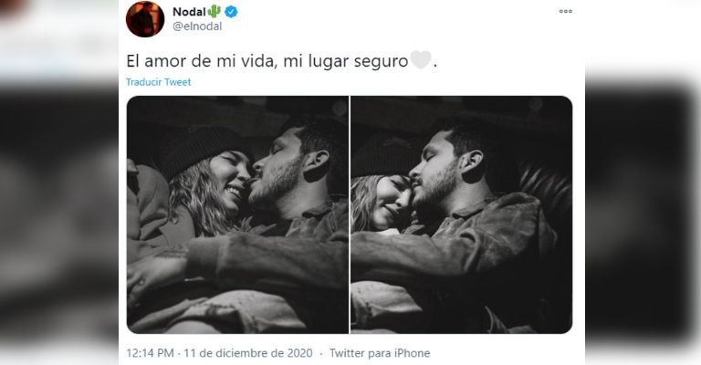Open Nodal's round profile avatar
The height and width of the screenshot is (365, 701).
145,19
